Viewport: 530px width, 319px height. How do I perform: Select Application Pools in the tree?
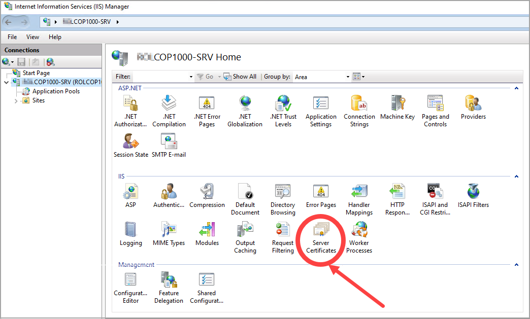[56, 91]
